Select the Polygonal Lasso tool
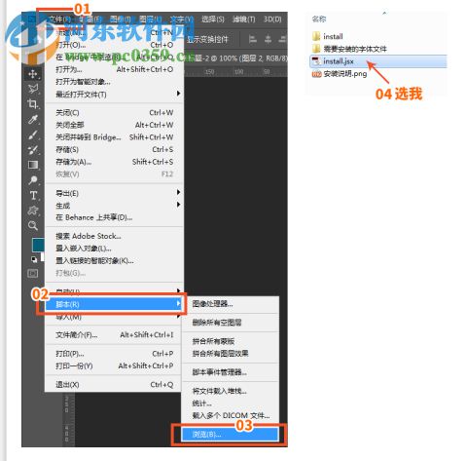 pyautogui.click(x=33, y=89)
